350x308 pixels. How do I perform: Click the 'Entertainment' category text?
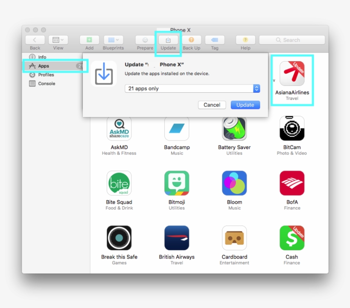tap(234, 263)
